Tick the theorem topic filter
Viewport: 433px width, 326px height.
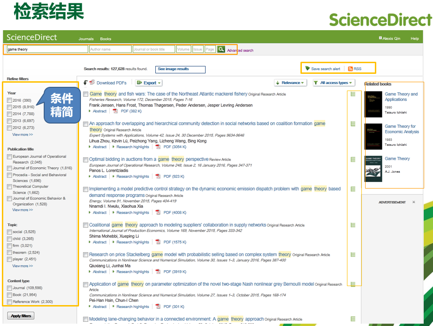pos(10,253)
